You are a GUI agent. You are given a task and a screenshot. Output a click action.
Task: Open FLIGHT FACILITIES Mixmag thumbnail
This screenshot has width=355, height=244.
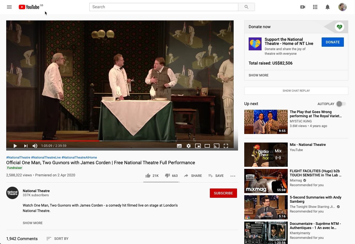tap(266, 181)
